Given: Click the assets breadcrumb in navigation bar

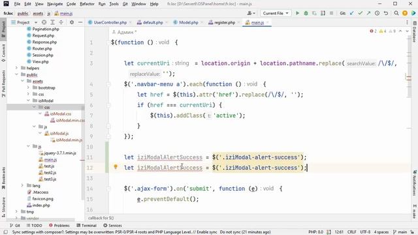Looking at the screenshot, I should coord(38,13).
